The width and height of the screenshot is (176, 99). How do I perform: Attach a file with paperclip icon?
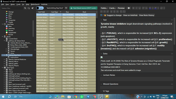(111, 12)
